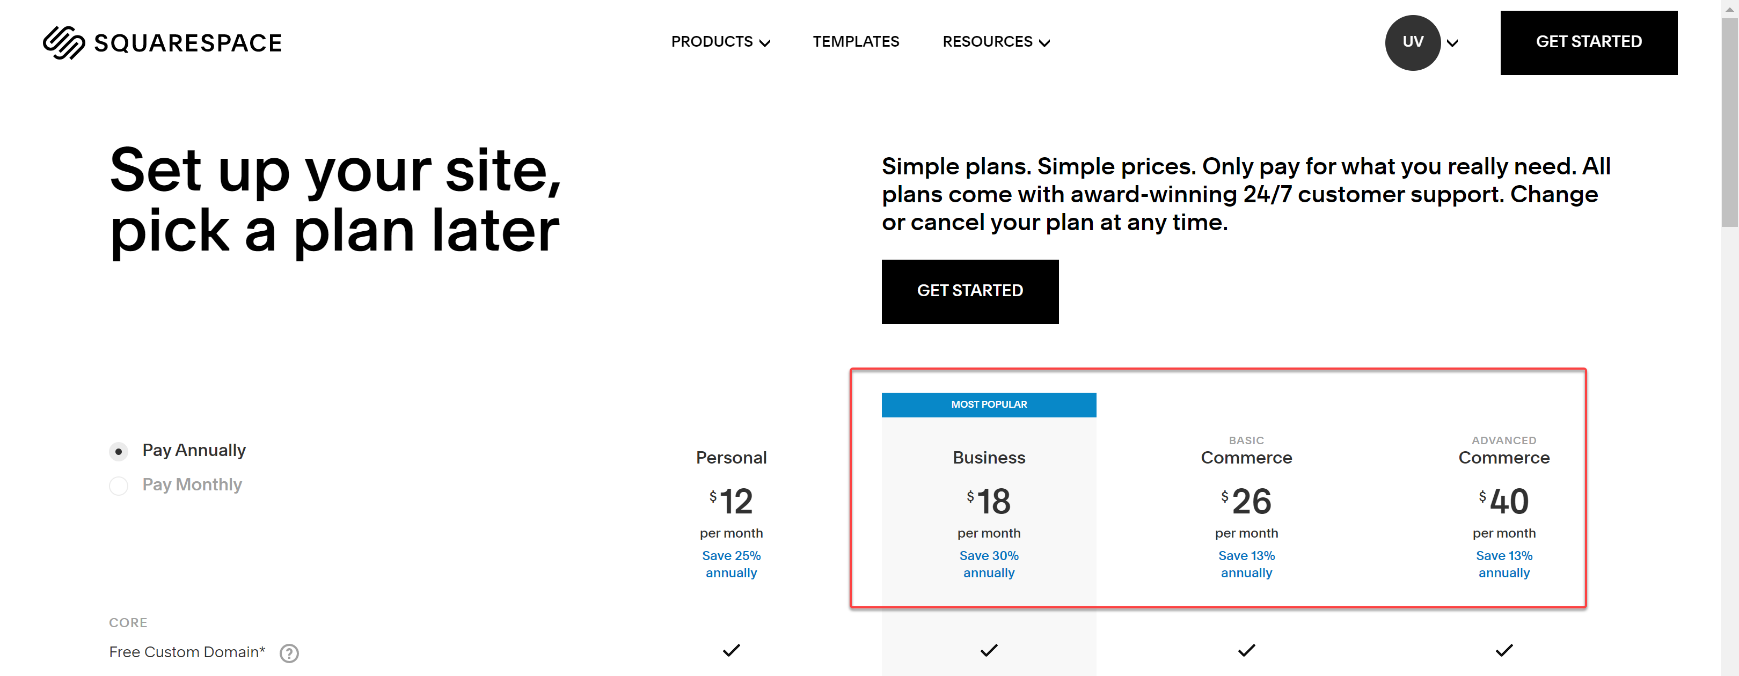Select the Pay Annually radio button

click(x=119, y=451)
